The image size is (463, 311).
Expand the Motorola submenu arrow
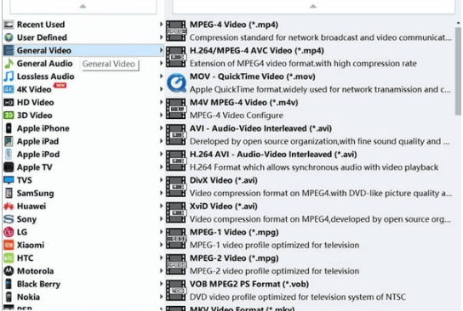tap(161, 270)
